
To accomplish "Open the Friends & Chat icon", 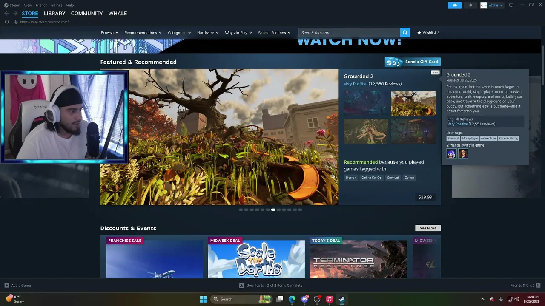I will [x=538, y=286].
